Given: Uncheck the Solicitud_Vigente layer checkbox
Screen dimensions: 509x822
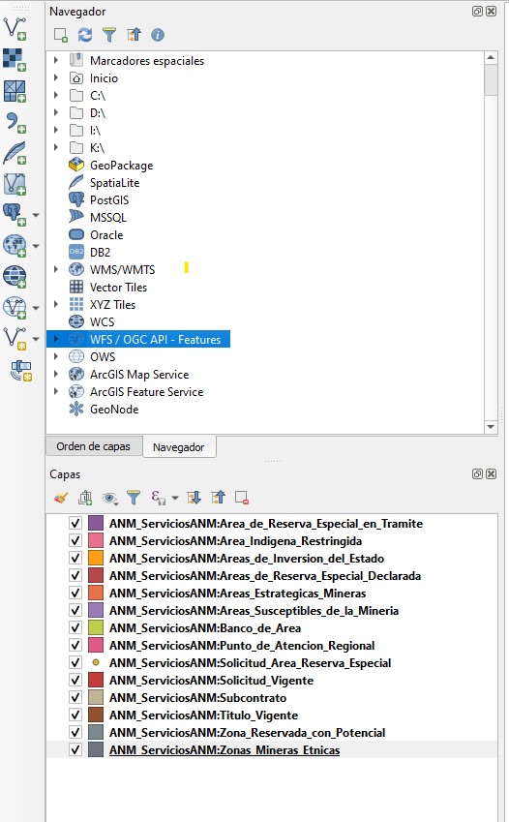Looking at the screenshot, I should pos(75,680).
